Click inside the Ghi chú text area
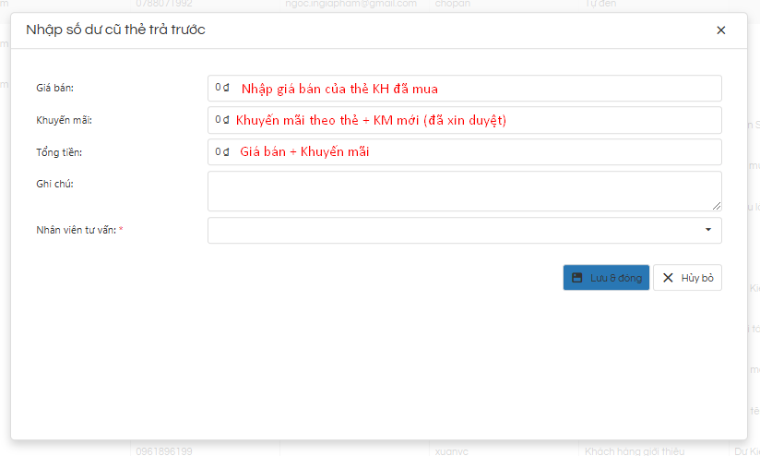Screen dimensions: 760x456 tap(464, 190)
